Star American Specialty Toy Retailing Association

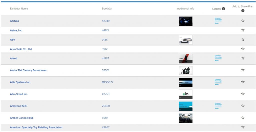(243, 127)
